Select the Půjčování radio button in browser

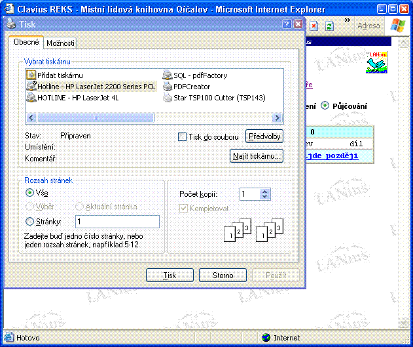[325, 106]
